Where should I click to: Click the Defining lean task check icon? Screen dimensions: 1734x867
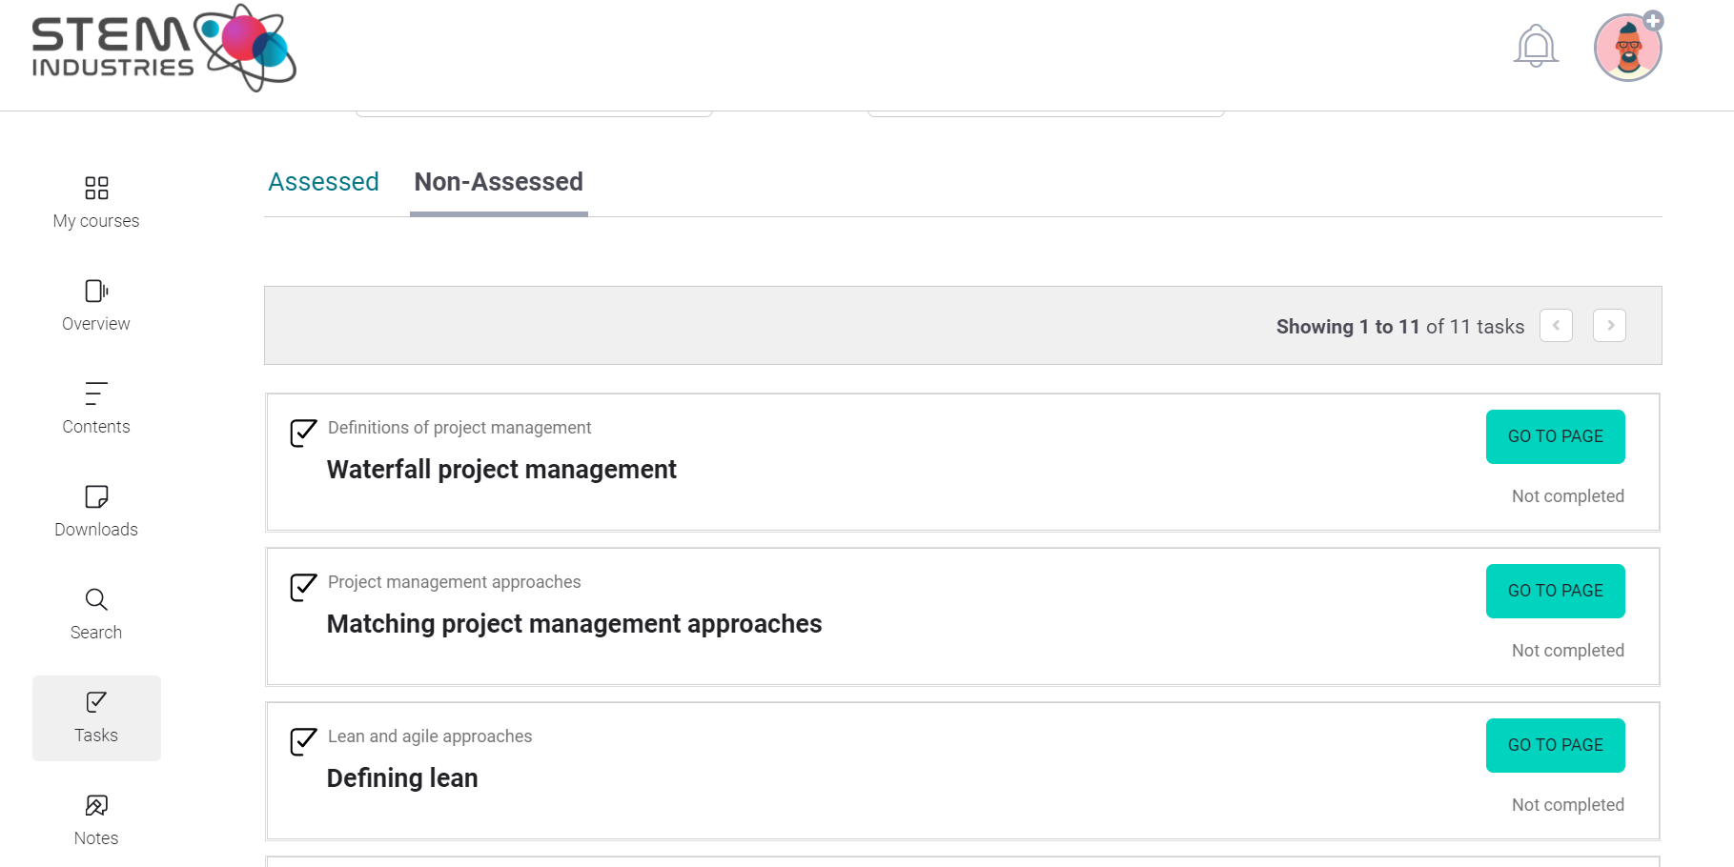(x=303, y=741)
